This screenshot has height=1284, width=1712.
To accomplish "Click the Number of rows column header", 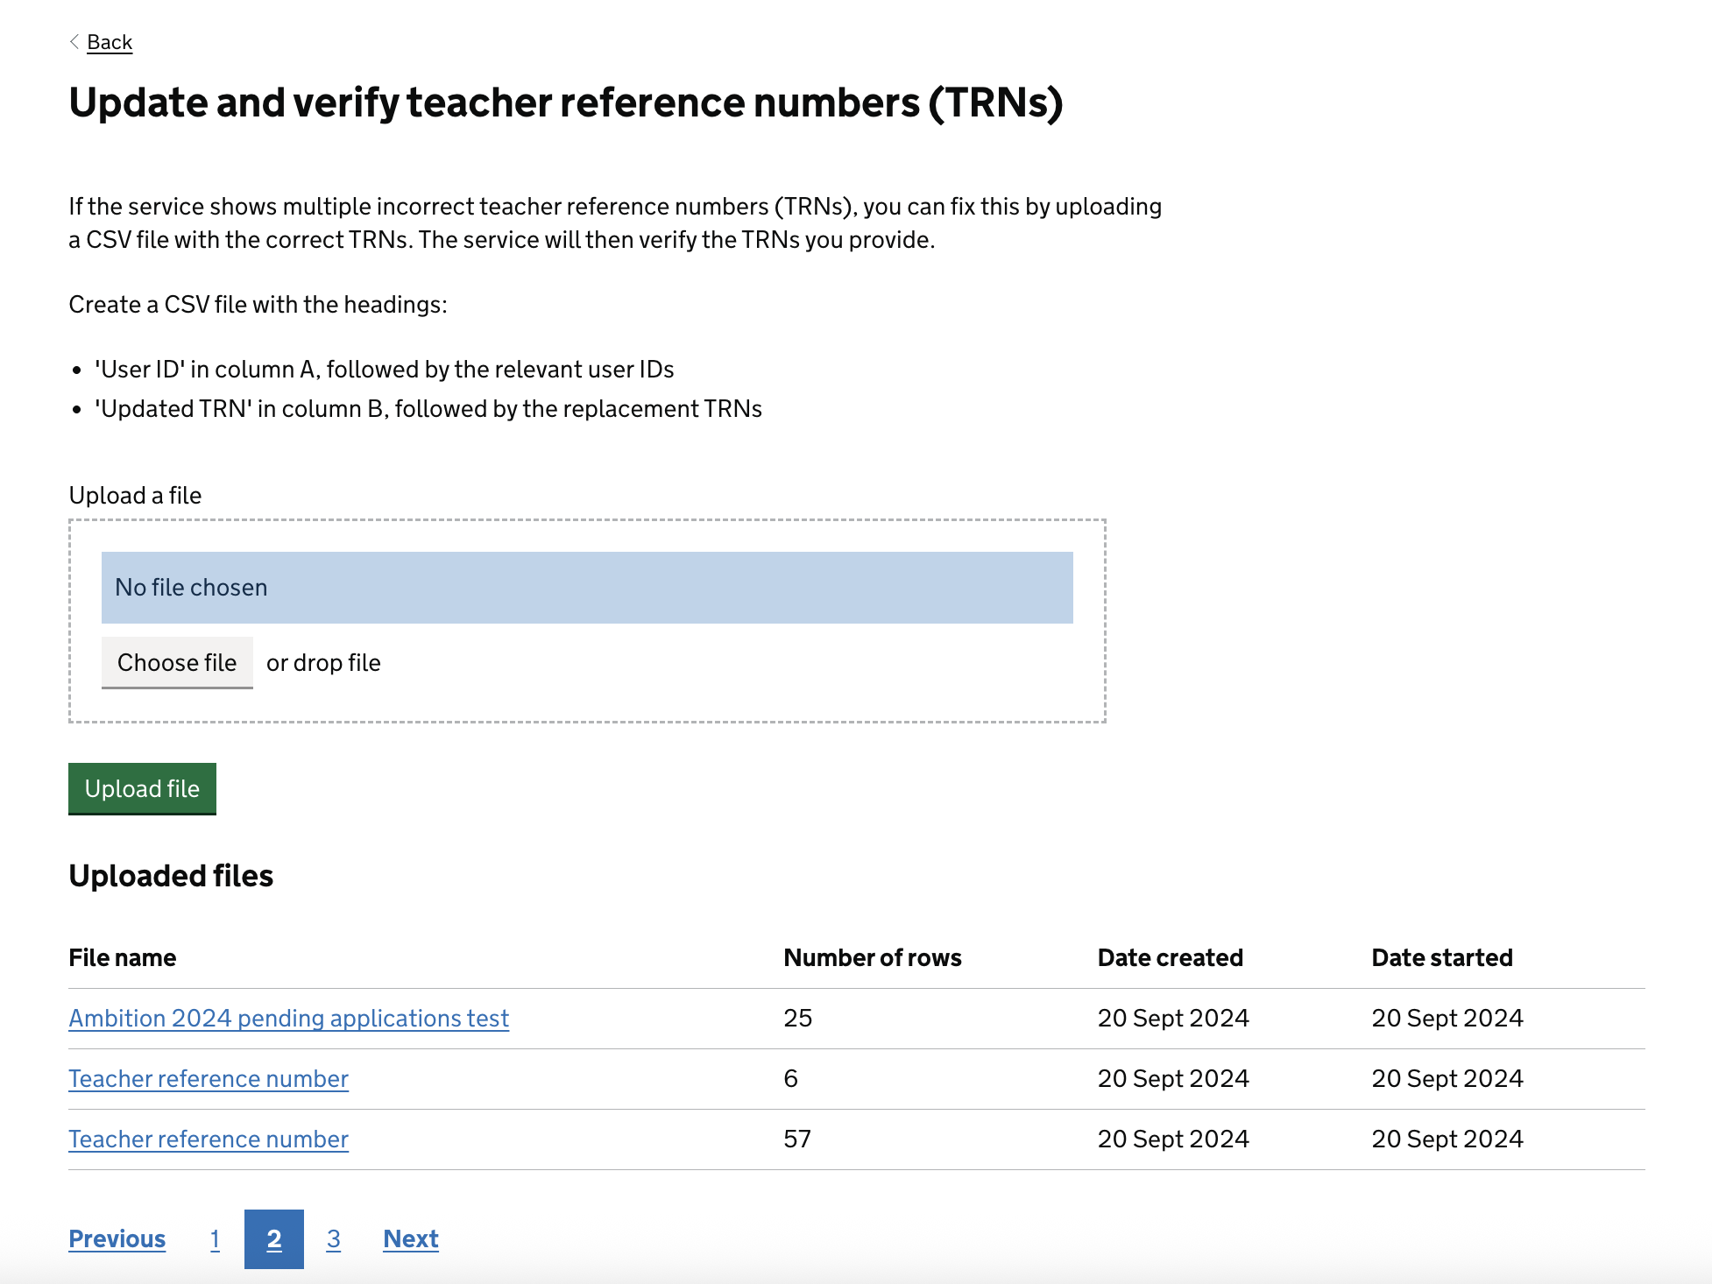I will point(872,956).
